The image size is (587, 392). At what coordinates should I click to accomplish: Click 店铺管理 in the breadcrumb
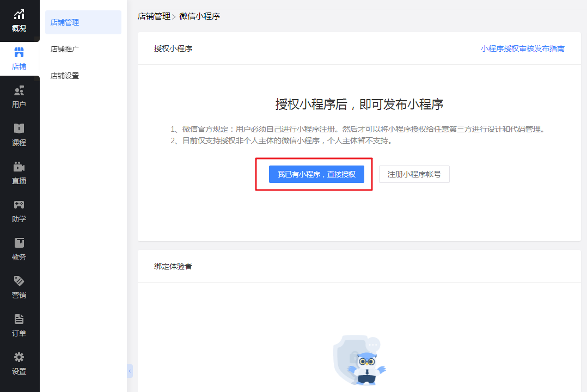pyautogui.click(x=154, y=16)
